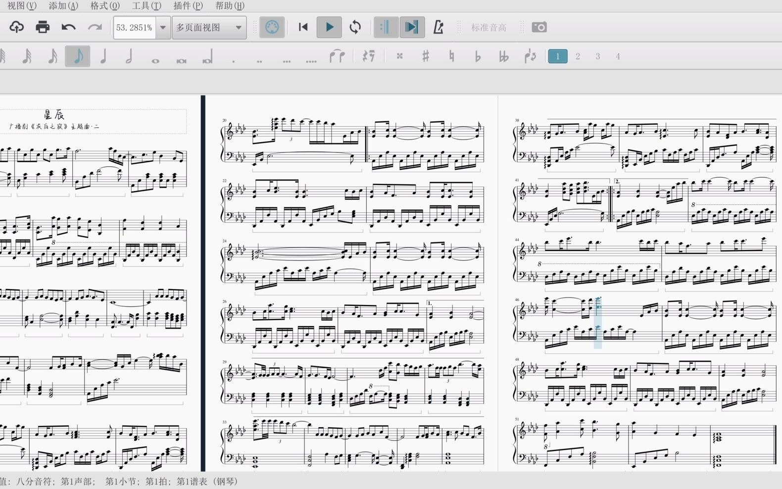Select the half note duration

click(x=129, y=56)
